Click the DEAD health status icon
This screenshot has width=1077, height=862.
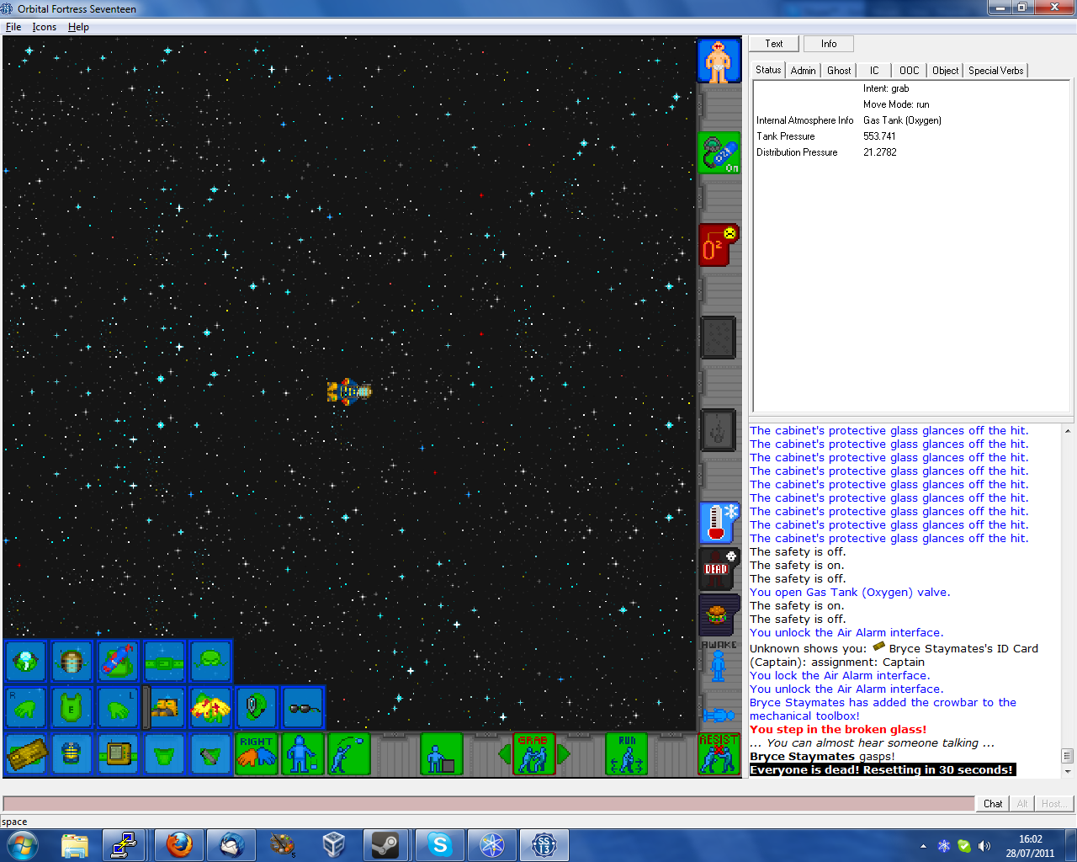point(719,568)
